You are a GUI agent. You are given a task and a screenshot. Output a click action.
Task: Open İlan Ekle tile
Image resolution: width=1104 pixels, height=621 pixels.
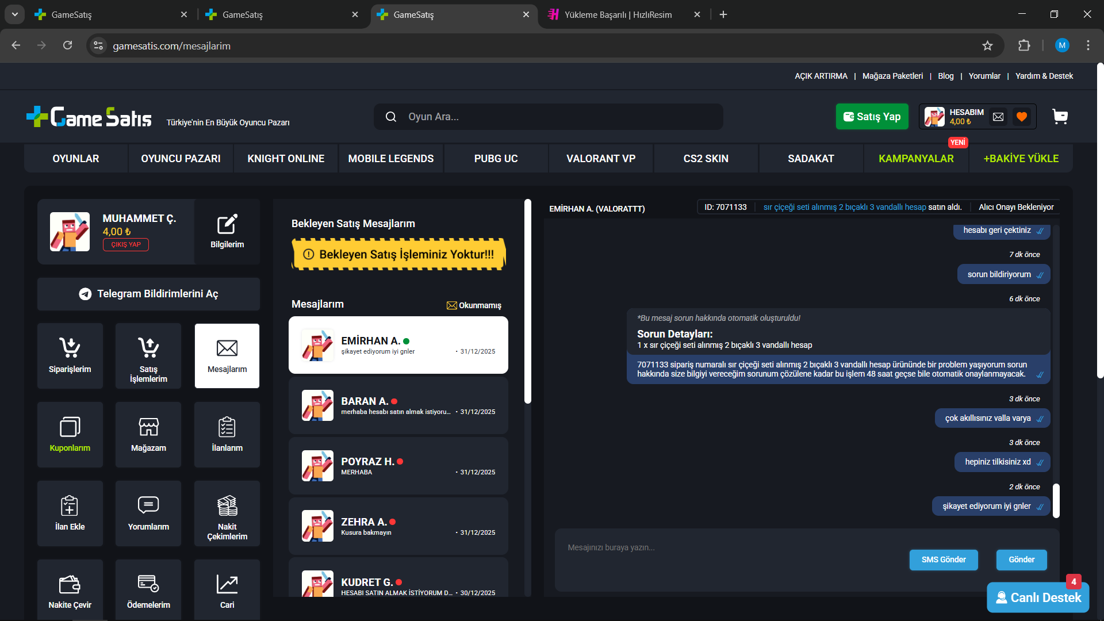tap(70, 513)
